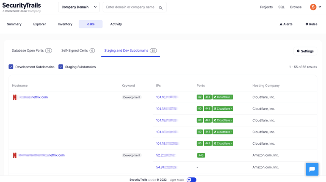Click the Cloudflare badge in second row

tap(223, 109)
